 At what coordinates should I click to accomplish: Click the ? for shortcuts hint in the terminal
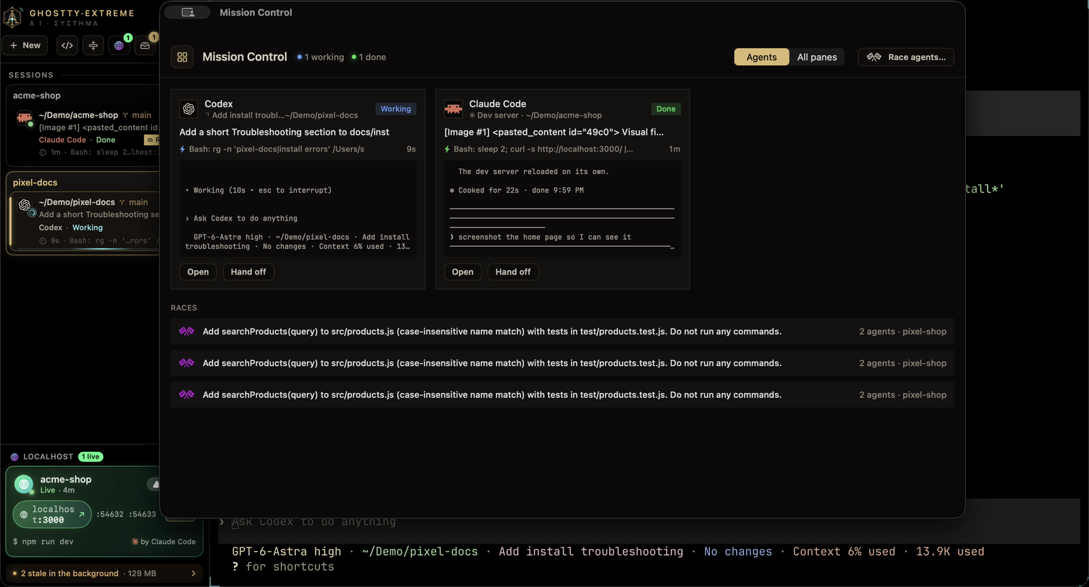[x=283, y=567]
